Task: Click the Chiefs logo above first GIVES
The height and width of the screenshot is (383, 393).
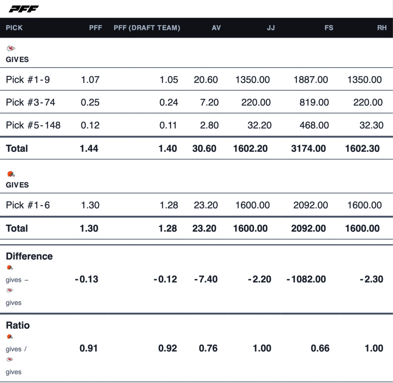Action: click(x=11, y=48)
